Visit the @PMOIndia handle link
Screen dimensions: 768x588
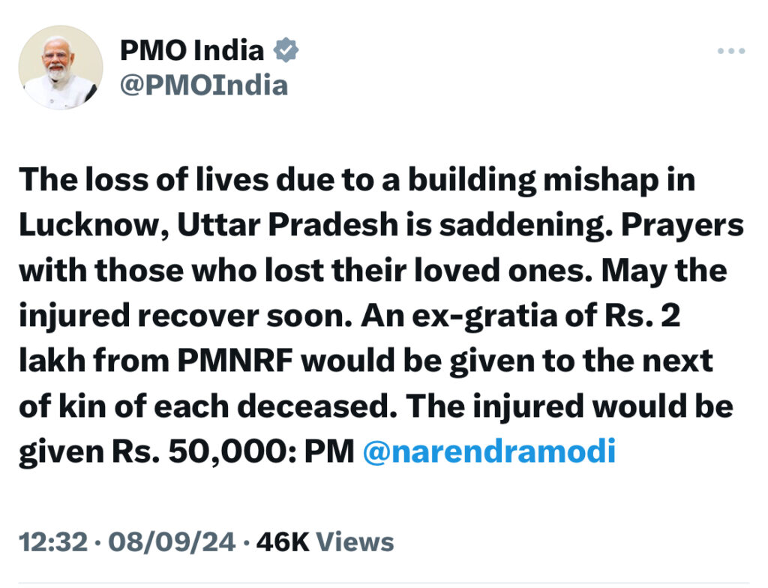(x=204, y=85)
